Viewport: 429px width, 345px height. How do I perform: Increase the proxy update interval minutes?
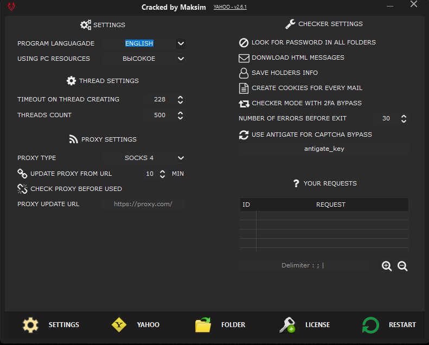click(x=162, y=171)
